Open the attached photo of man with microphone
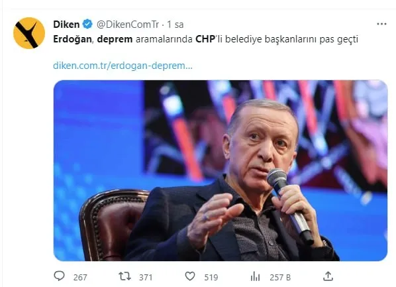 click(221, 170)
